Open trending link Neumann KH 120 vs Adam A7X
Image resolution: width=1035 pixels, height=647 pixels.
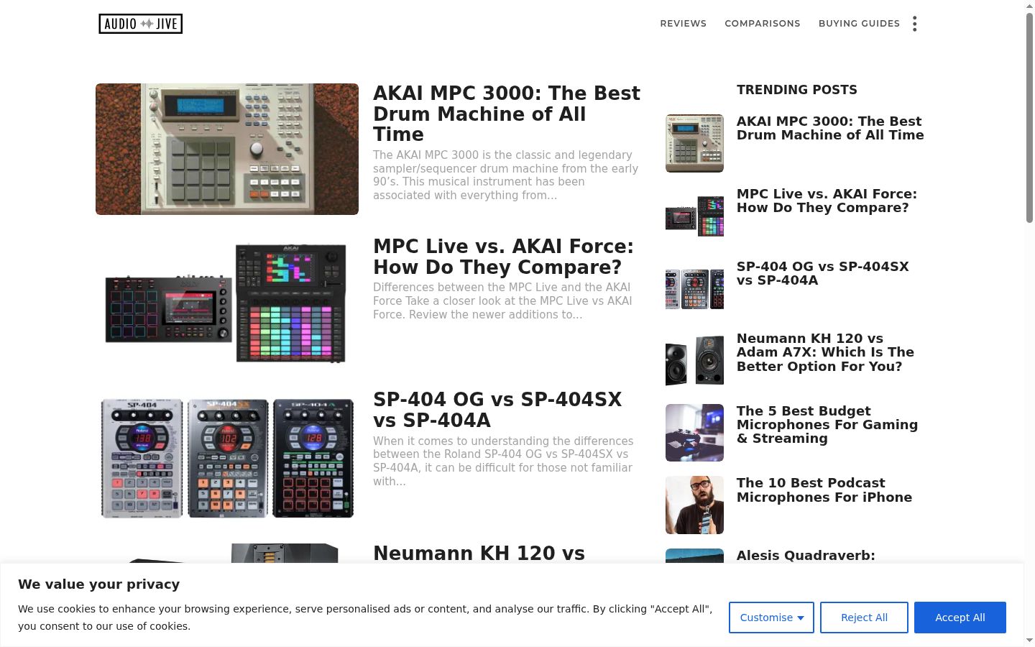(x=825, y=352)
